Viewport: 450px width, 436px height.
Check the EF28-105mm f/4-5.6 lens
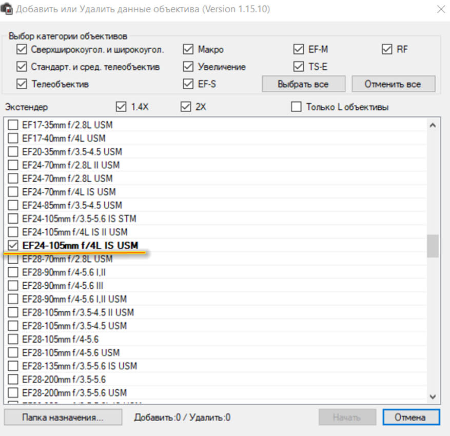(13, 339)
